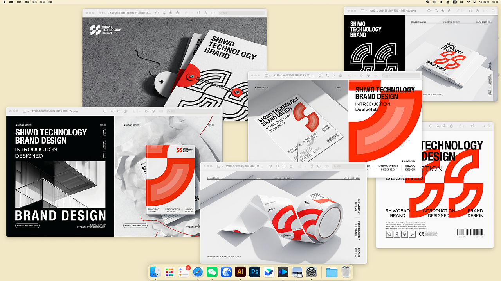501x281 pixels.
Task: Click the input method icon in menu bar
Action: tap(455, 2)
